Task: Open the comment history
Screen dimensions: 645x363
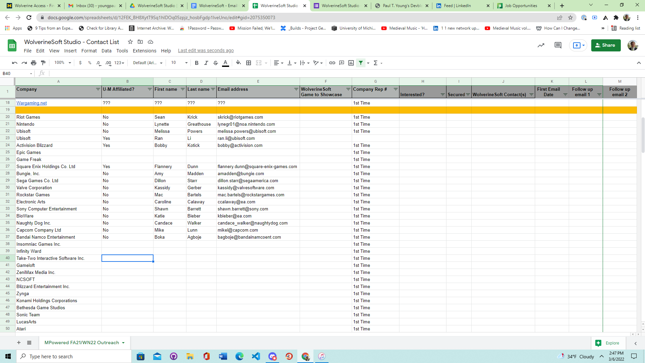Action: pos(558,45)
